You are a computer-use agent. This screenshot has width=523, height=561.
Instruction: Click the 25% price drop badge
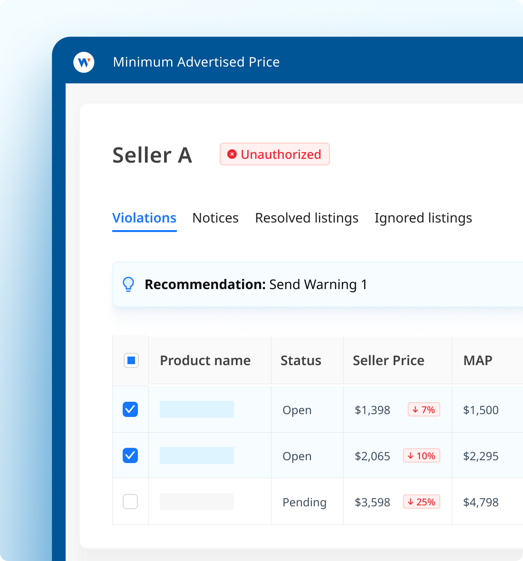(421, 502)
